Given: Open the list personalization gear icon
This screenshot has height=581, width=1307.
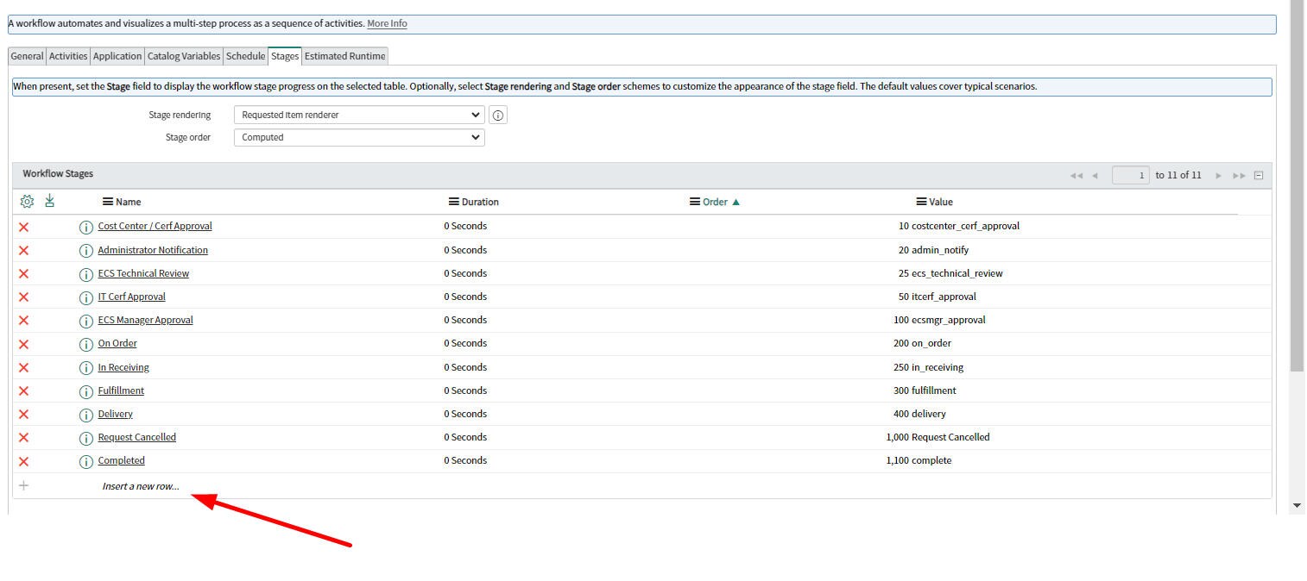Looking at the screenshot, I should click(27, 201).
